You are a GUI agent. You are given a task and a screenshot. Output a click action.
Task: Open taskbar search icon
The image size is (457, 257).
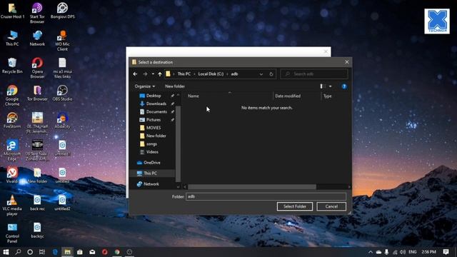pyautogui.click(x=18, y=252)
